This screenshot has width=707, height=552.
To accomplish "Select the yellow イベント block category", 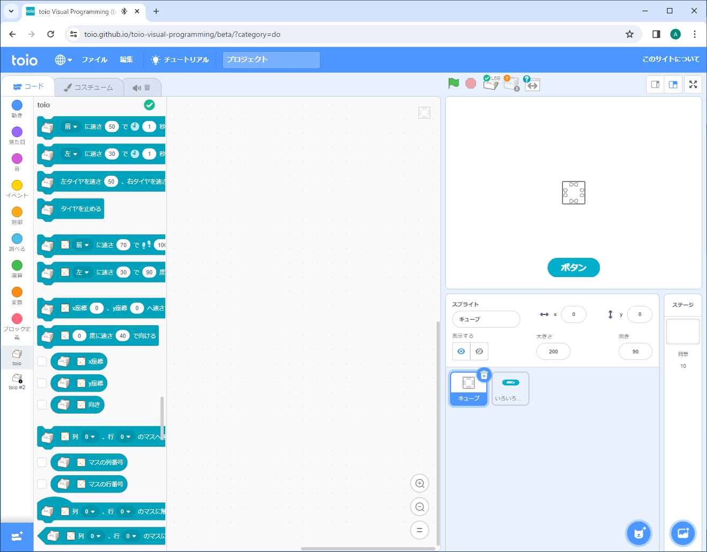I will pyautogui.click(x=17, y=187).
